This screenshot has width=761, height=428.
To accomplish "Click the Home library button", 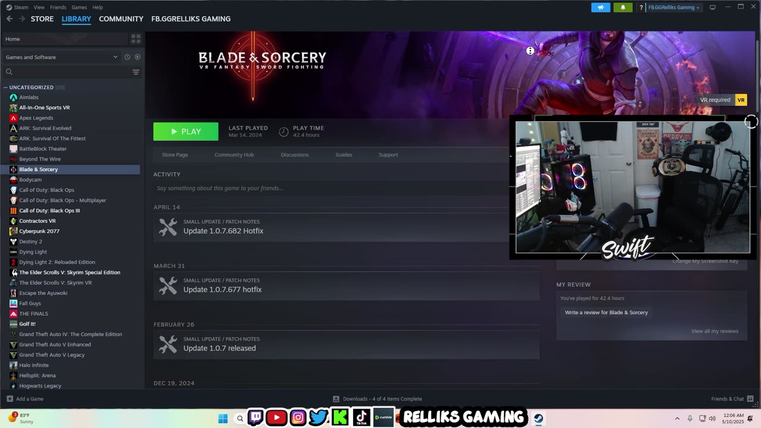I will [x=65, y=39].
